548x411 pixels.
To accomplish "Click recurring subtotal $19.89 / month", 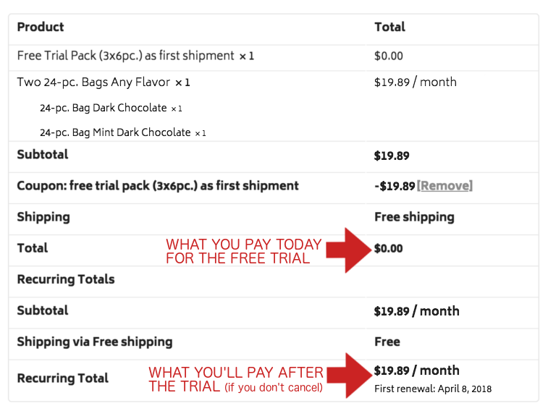I will [416, 310].
